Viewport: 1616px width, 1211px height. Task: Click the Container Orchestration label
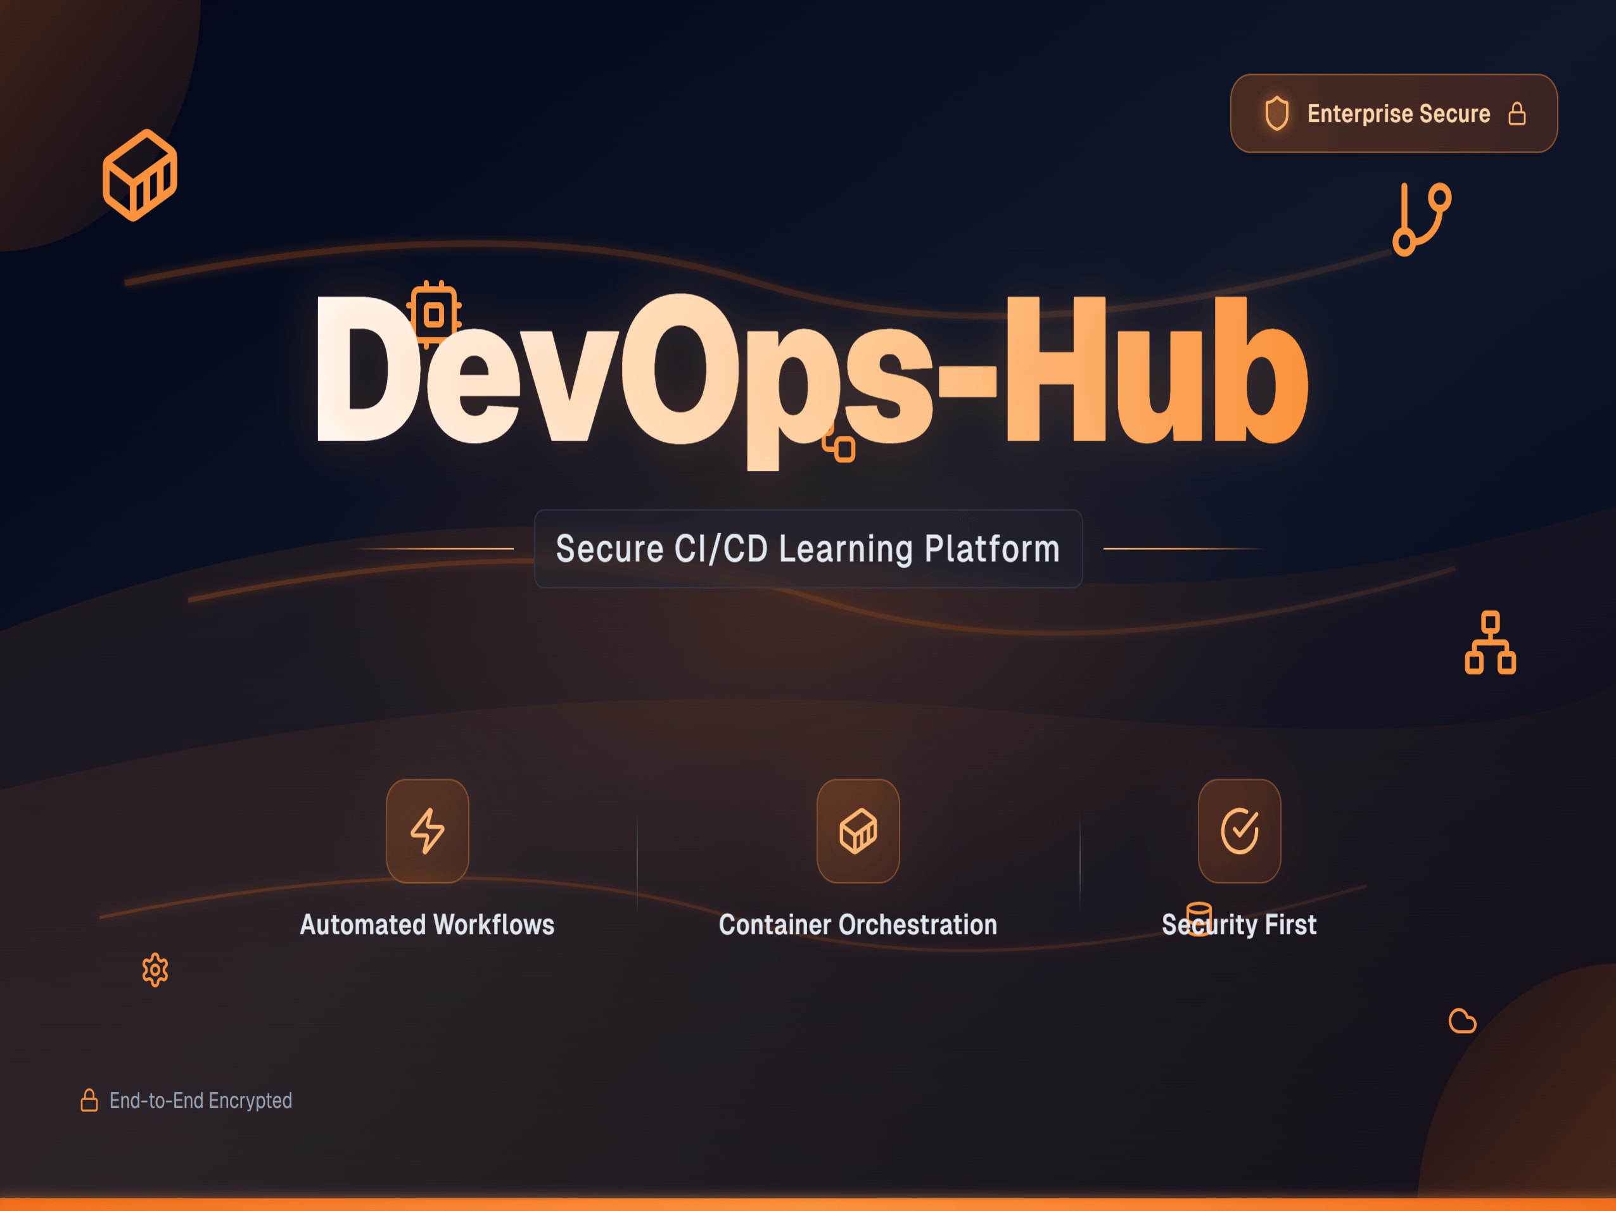pyautogui.click(x=858, y=925)
